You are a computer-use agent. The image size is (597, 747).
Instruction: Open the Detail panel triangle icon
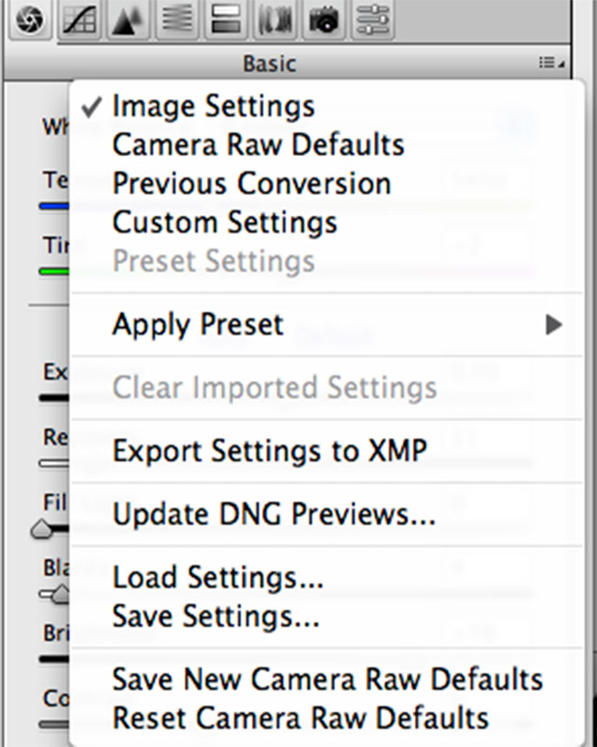pyautogui.click(x=129, y=21)
